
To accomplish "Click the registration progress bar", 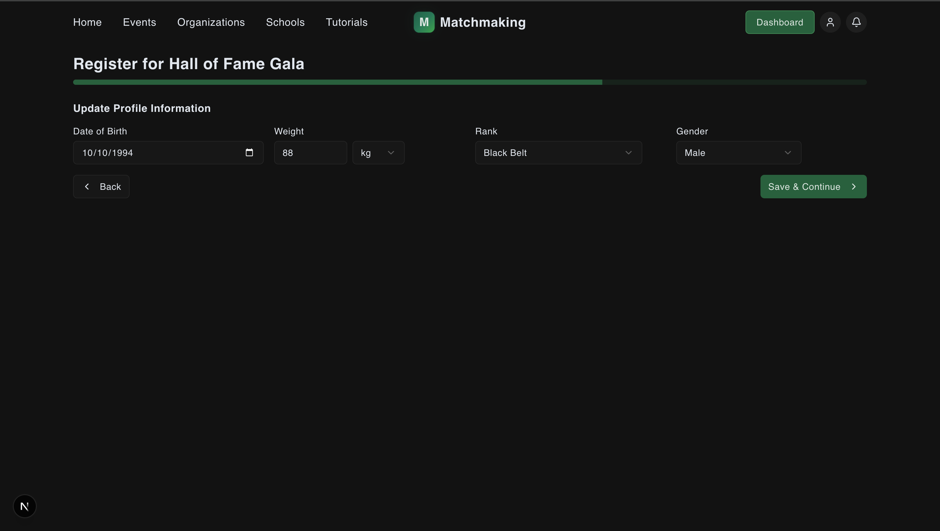I will [x=470, y=83].
